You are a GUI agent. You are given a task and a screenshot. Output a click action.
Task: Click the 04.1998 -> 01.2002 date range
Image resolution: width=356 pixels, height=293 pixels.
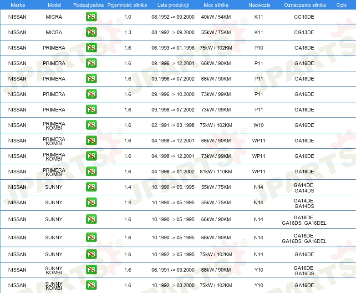(173, 172)
